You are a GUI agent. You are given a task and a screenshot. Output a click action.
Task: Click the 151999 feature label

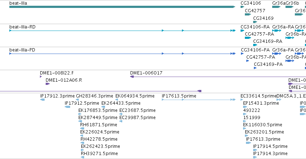tap(252, 118)
